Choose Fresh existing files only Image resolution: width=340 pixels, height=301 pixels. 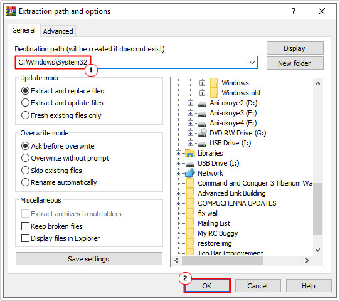[x=61, y=115]
